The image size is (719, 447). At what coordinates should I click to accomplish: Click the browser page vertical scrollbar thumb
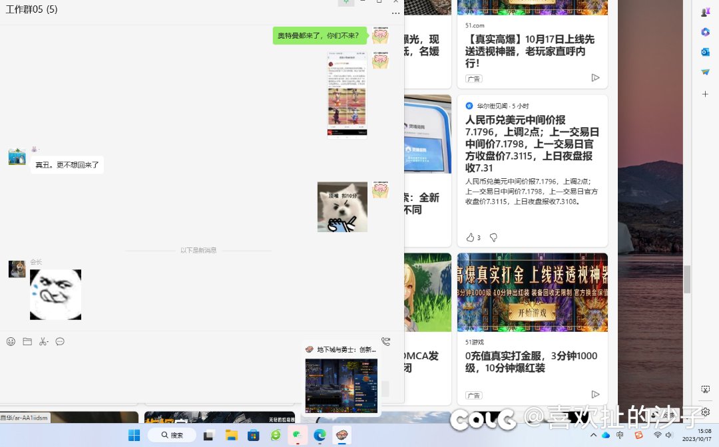(687, 279)
